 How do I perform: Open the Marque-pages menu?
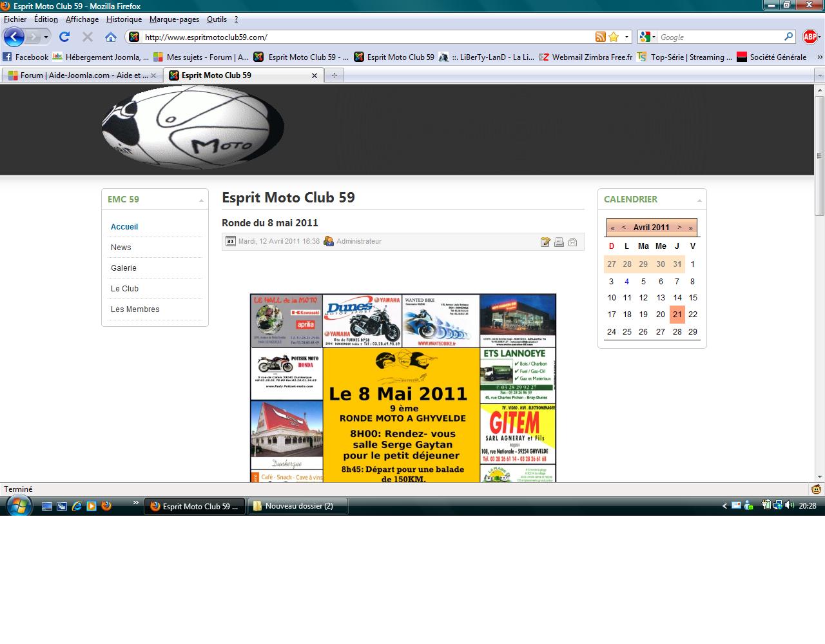174,19
